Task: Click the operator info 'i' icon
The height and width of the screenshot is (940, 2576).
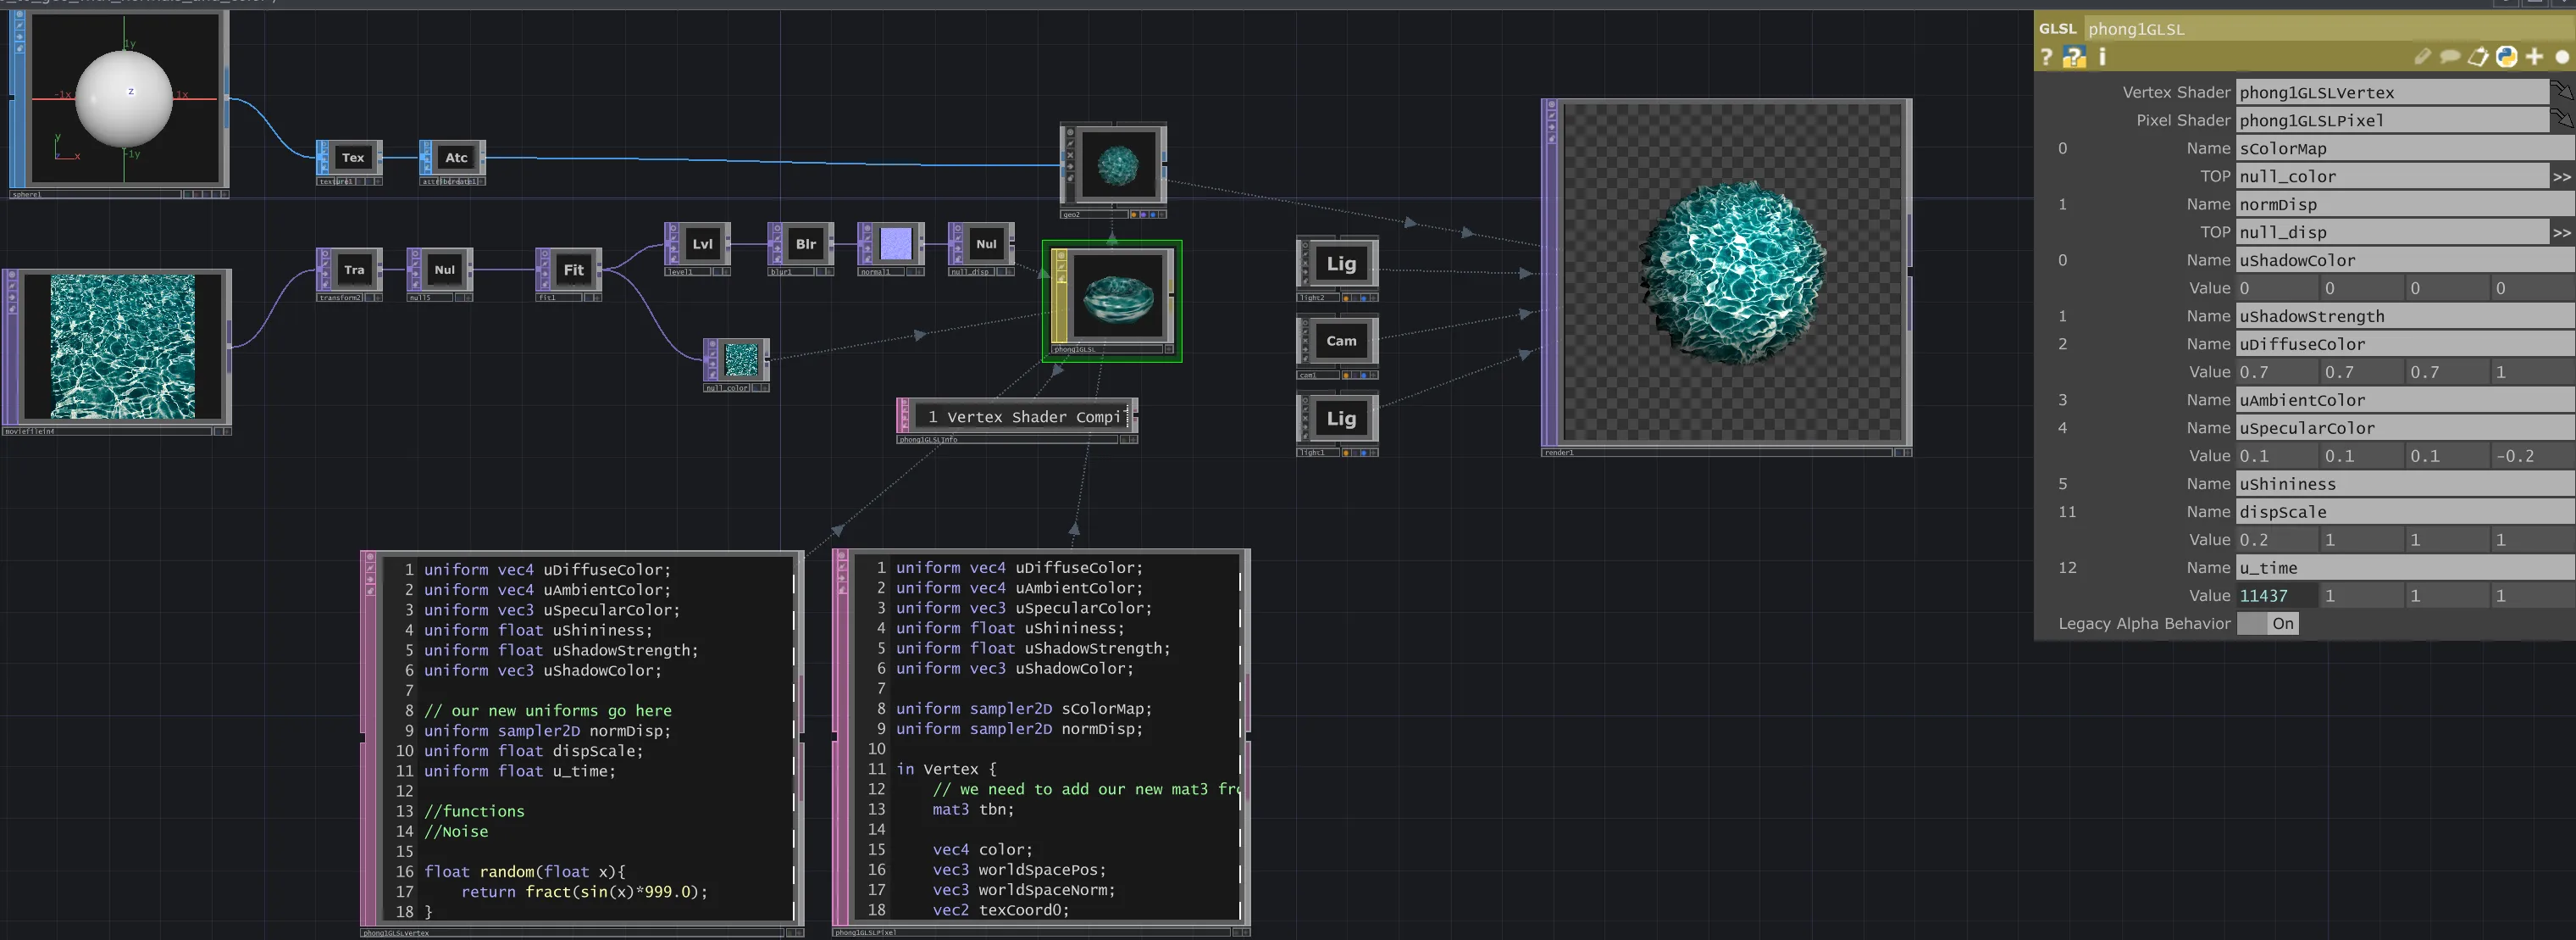Action: pos(2102,57)
